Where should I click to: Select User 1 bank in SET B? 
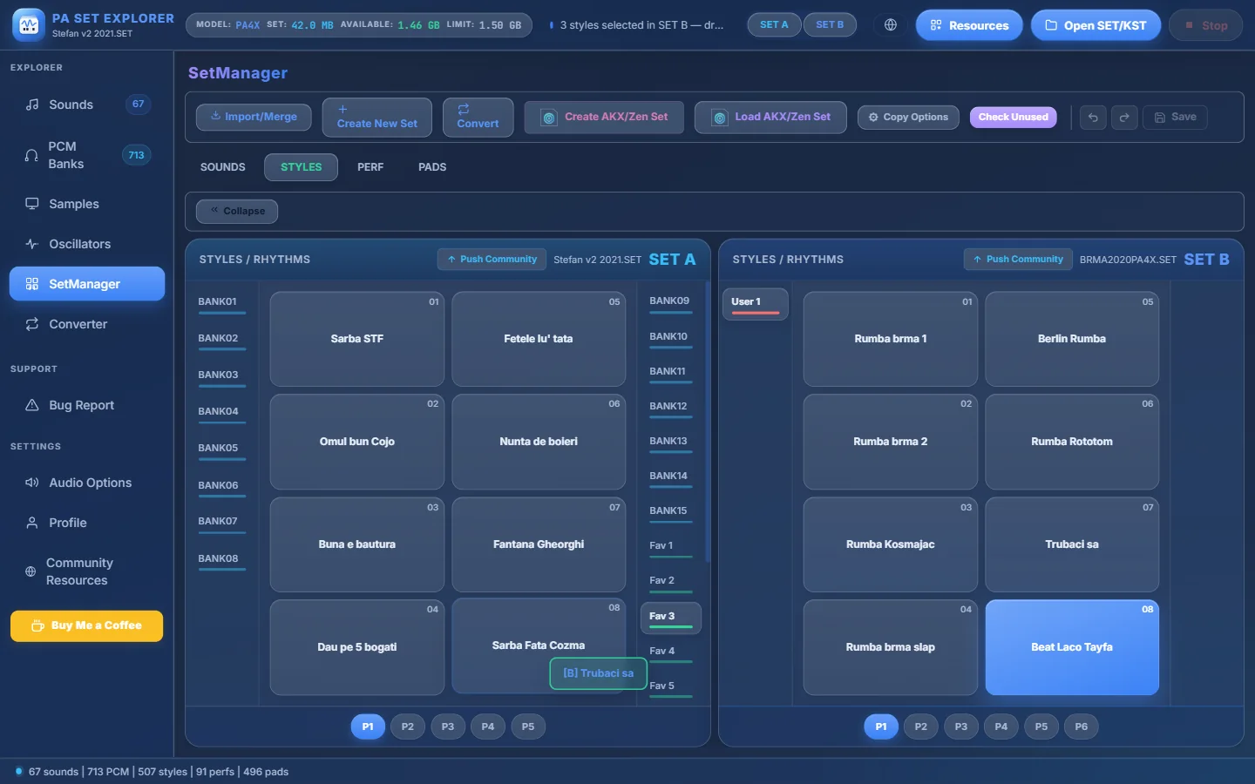pos(755,304)
